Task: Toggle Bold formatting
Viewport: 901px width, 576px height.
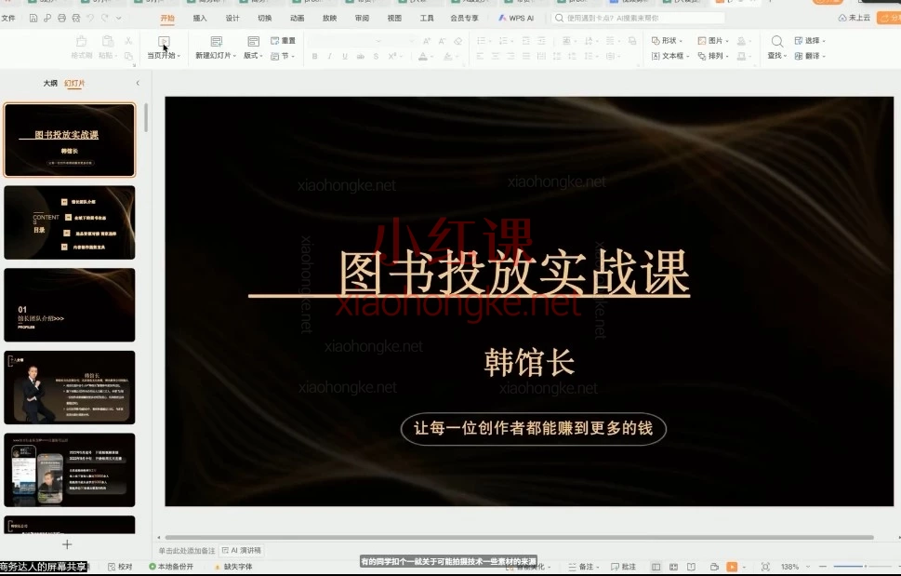Action: [314, 57]
